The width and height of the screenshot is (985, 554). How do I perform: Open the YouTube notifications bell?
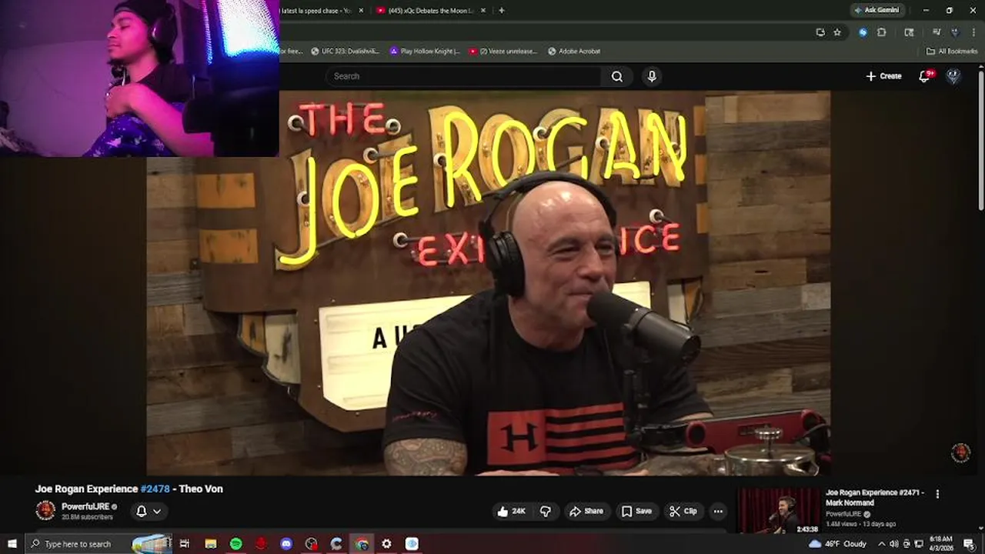point(925,76)
